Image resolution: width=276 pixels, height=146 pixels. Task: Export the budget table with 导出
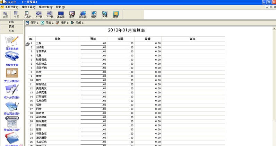(x=48, y=23)
